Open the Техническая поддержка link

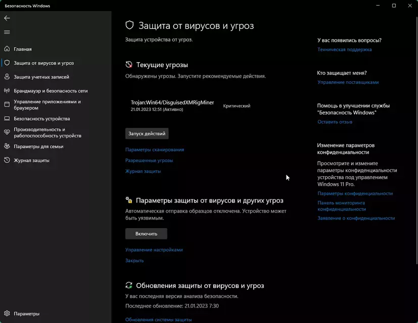point(344,49)
